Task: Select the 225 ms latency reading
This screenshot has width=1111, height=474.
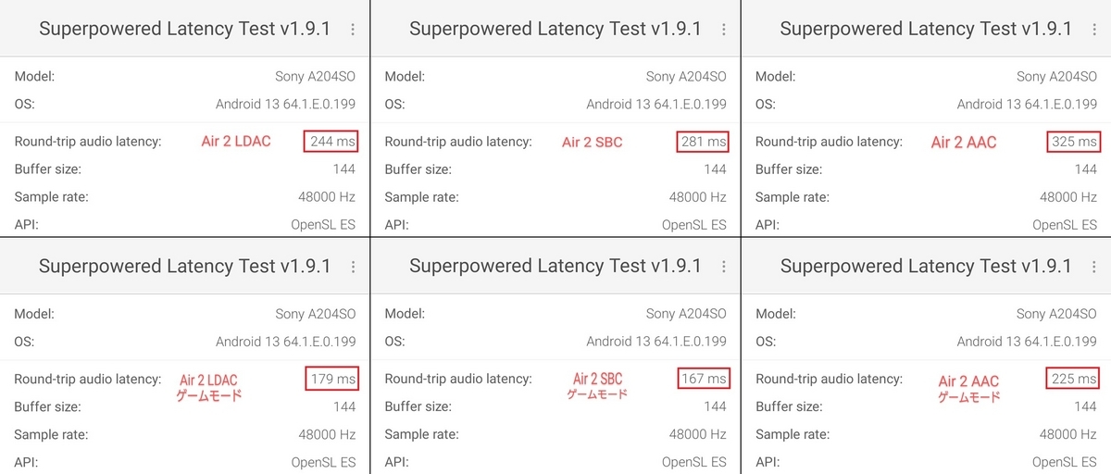Action: [1074, 379]
